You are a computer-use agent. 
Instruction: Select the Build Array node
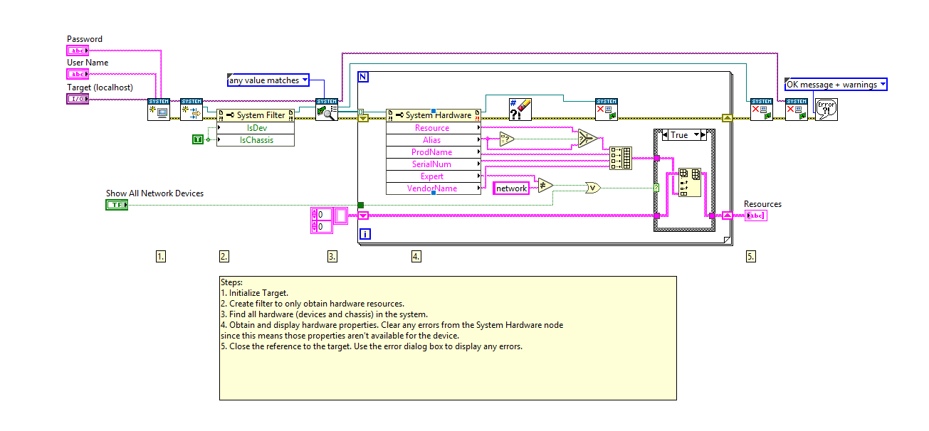click(x=621, y=158)
